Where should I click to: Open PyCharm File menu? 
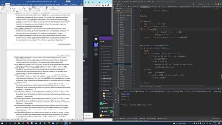(116, 2)
